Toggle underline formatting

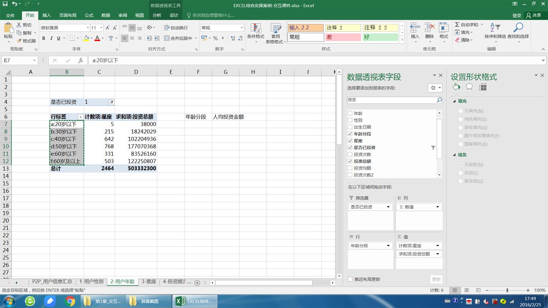point(59,38)
